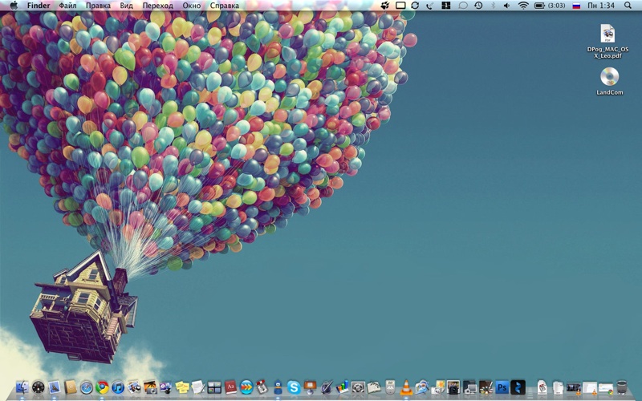Open Keynote podium icon in Dock
Image resolution: width=642 pixels, height=401 pixels.
pyautogui.click(x=310, y=387)
